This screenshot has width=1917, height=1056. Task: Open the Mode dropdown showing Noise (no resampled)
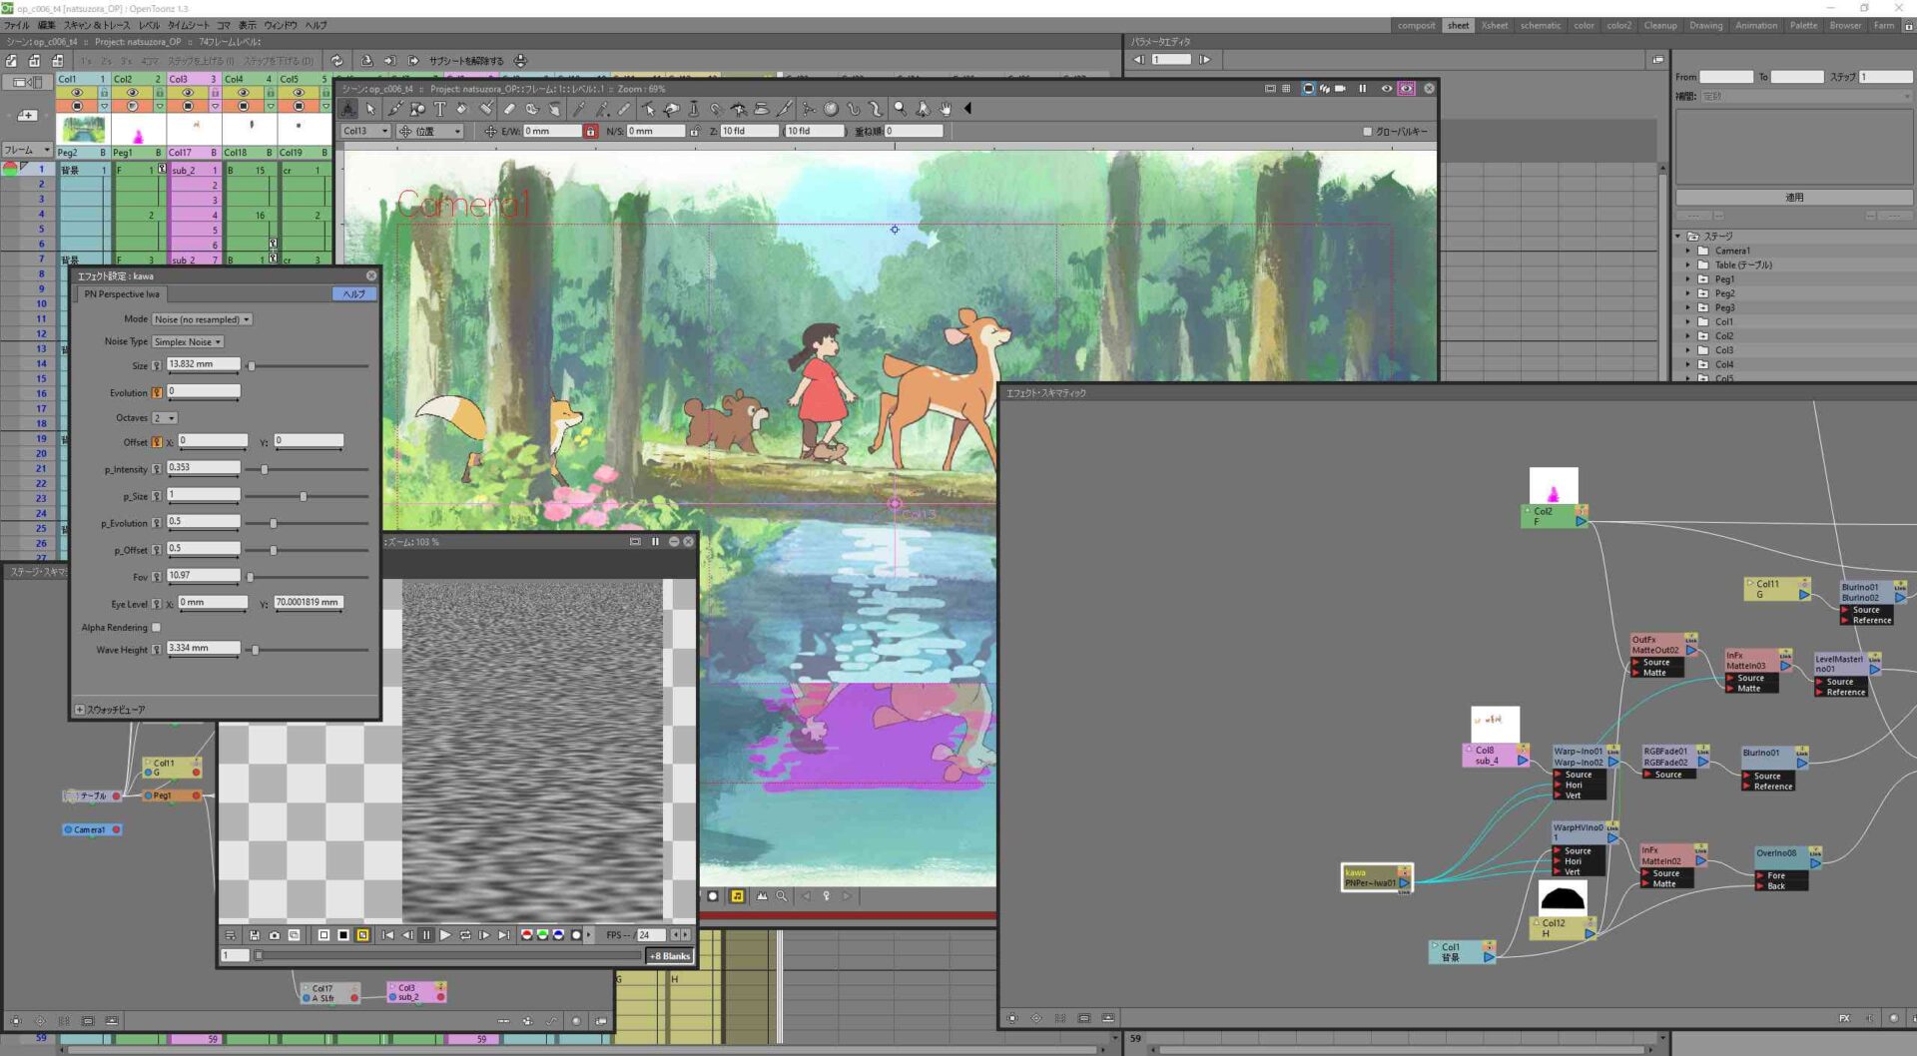tap(203, 318)
